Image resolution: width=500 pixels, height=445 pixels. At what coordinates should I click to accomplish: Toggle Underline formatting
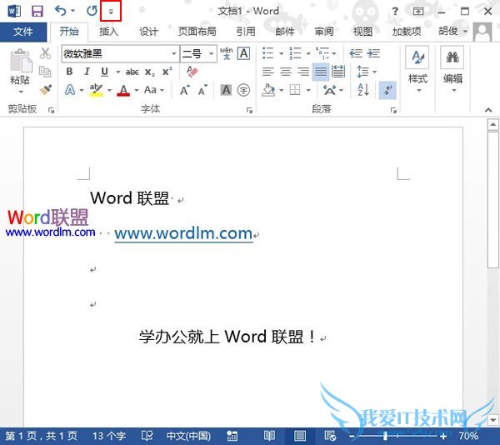[x=105, y=72]
